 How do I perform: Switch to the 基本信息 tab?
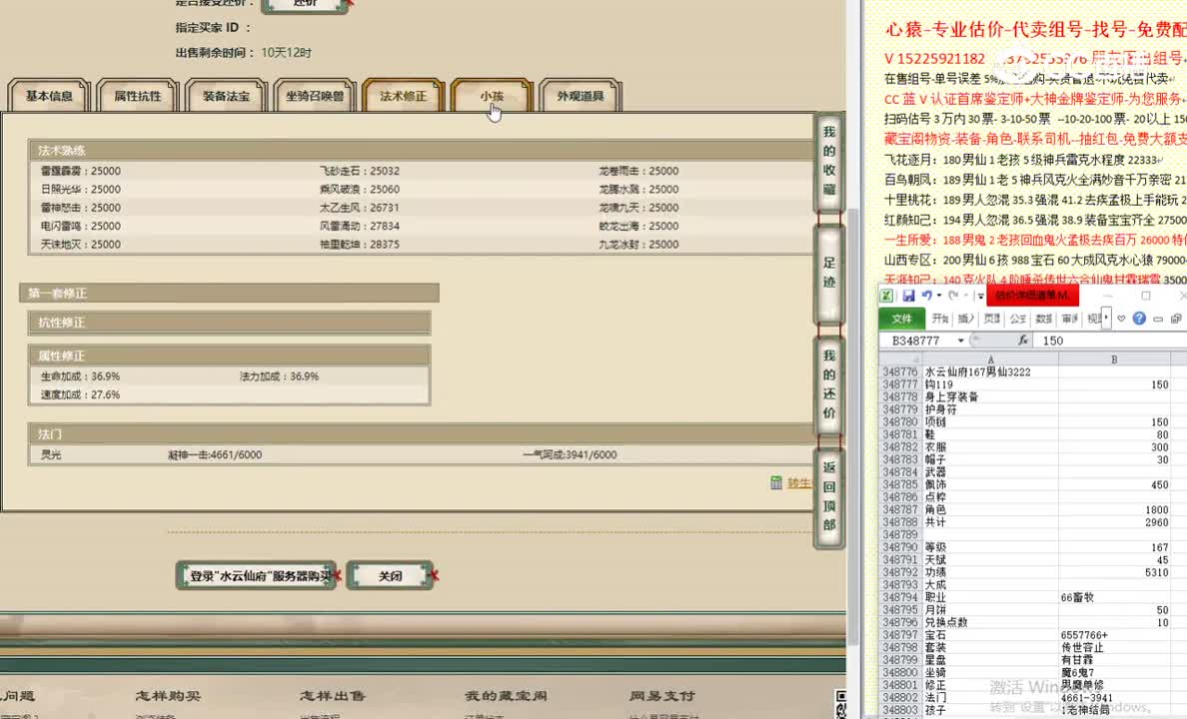(48, 95)
